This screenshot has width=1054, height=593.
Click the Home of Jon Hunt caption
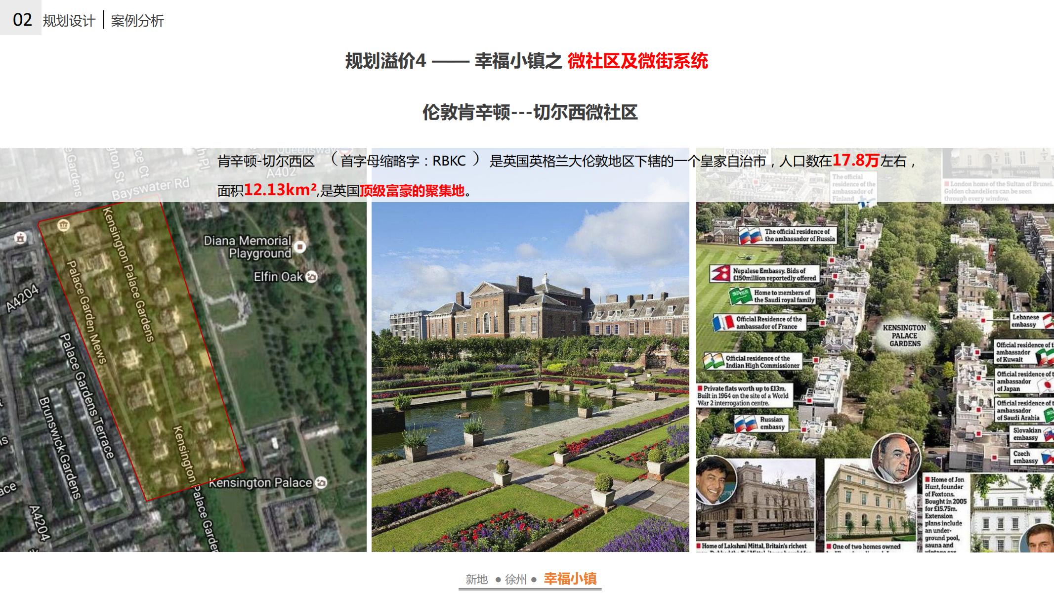pyautogui.click(x=946, y=512)
